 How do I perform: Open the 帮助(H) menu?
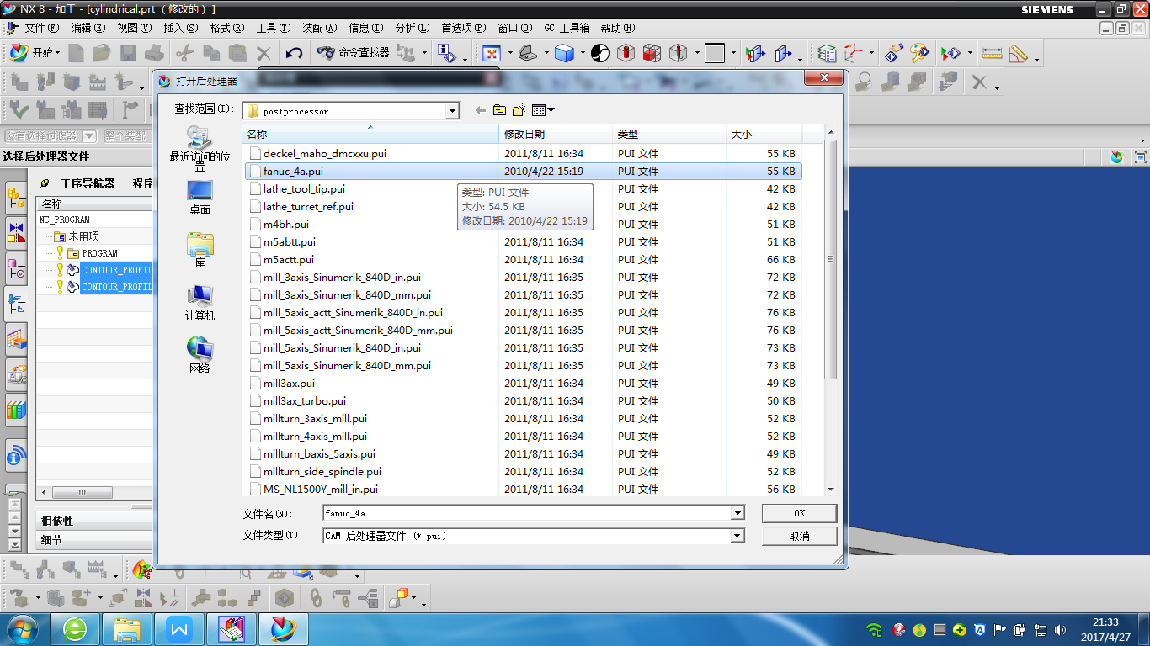tap(617, 28)
